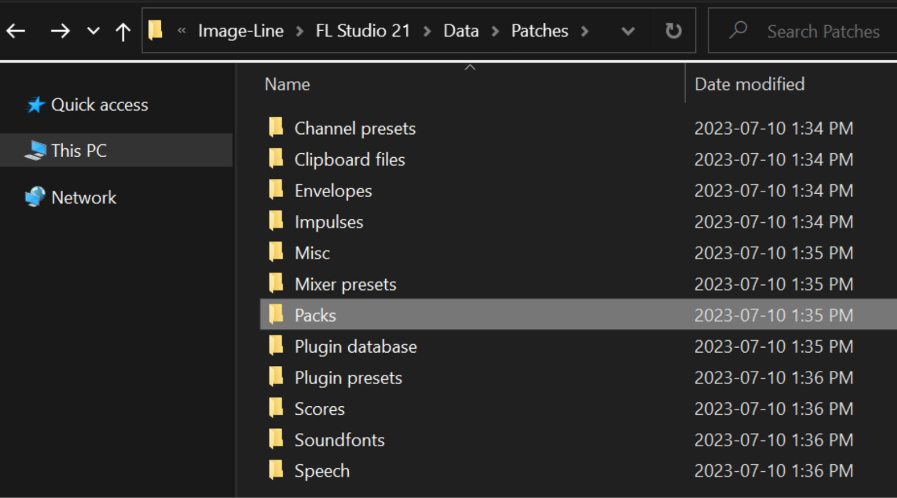Screen dimensions: 897x498
Task: Select the Clipboard files folder name
Action: [x=350, y=160]
